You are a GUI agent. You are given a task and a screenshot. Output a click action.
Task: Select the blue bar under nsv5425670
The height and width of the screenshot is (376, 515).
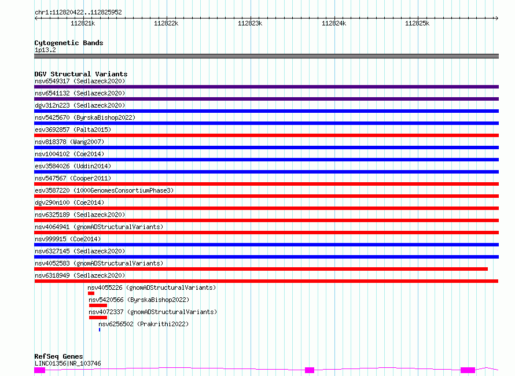point(266,123)
